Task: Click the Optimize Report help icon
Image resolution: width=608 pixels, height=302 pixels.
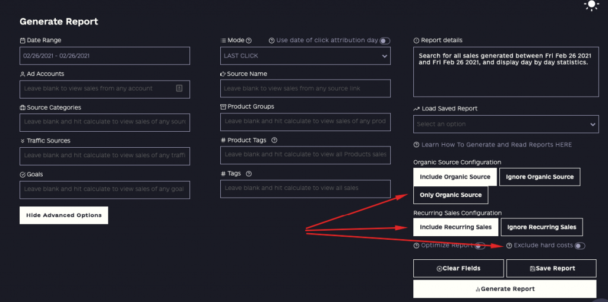Action: point(416,246)
